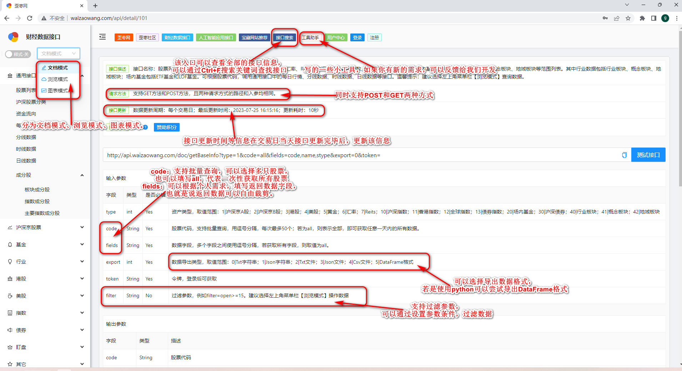The height and width of the screenshot is (371, 682).
Task: Click the icon beside 港股
Action: click(x=10, y=279)
